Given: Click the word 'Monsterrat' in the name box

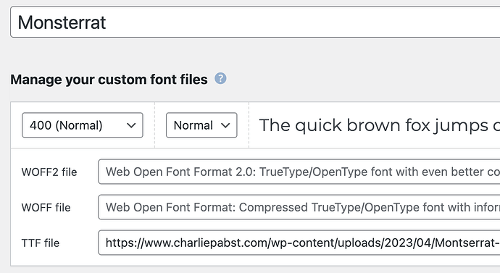Looking at the screenshot, I should click(62, 22).
